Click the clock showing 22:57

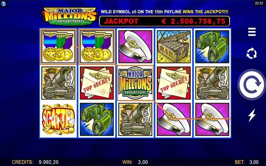coord(259,3)
